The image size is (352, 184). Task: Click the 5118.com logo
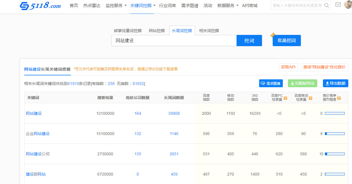click(40, 6)
